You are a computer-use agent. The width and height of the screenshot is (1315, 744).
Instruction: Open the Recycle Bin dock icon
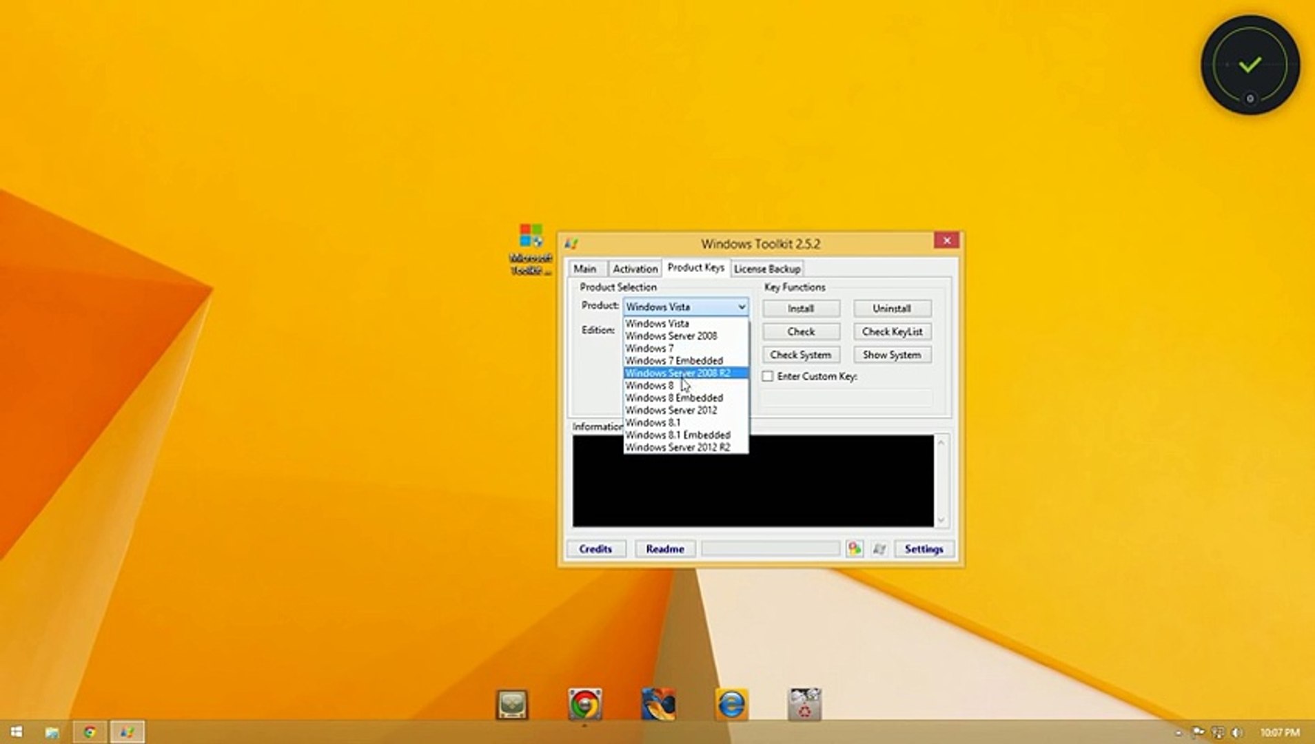804,704
